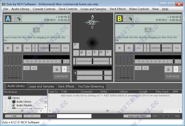
Task: Click Deck B pitch slider handle
Action: tap(161, 48)
